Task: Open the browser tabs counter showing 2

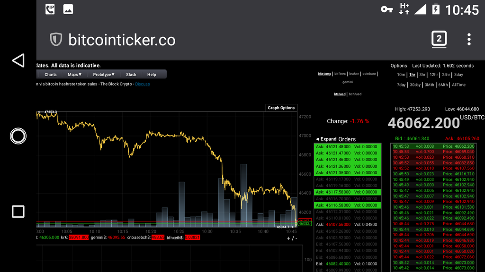Action: [439, 39]
